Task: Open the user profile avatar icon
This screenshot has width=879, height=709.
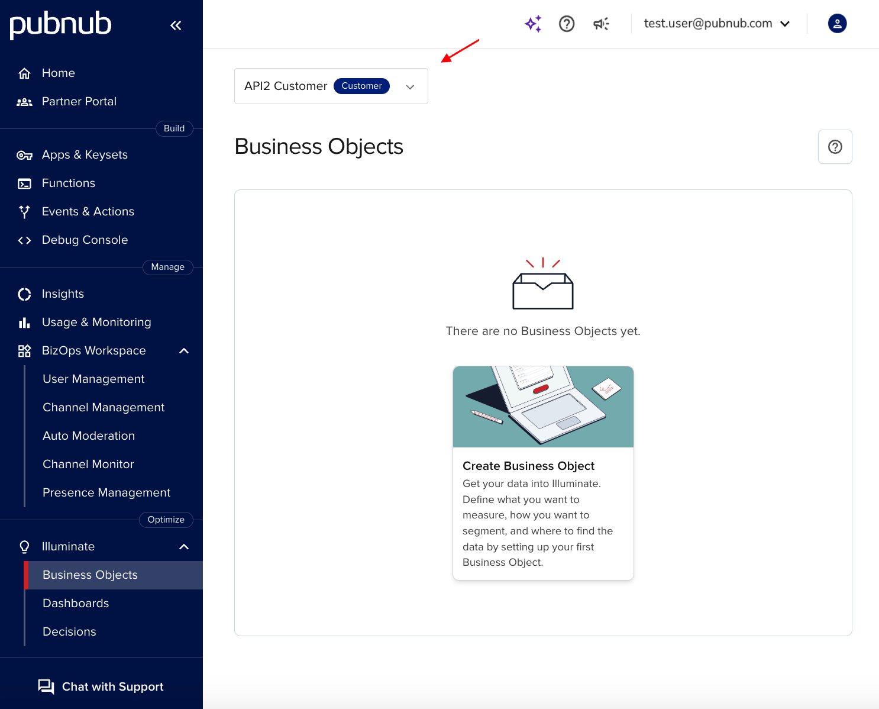Action: [836, 24]
